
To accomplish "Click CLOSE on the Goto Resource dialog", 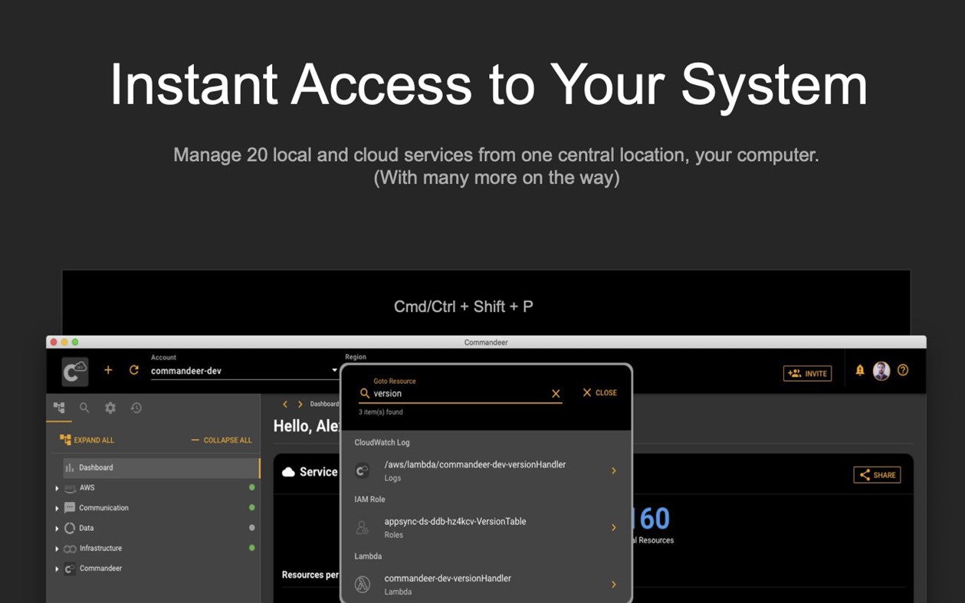I will click(x=599, y=392).
